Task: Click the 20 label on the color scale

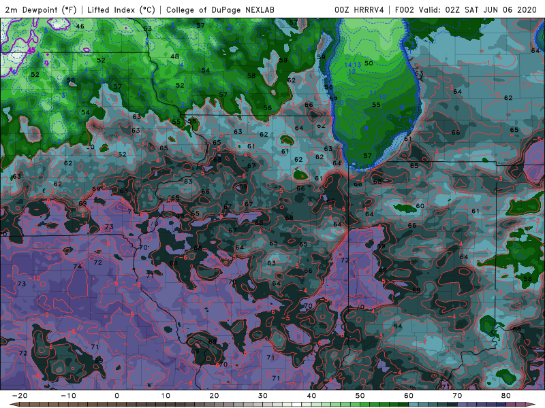Action: pos(214,396)
